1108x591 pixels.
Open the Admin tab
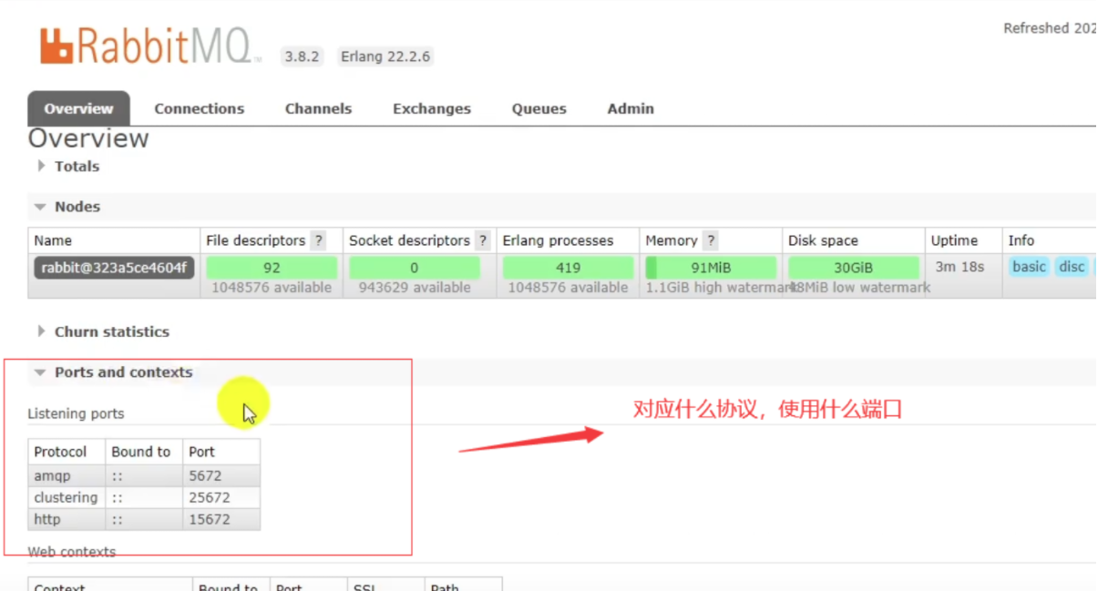631,108
